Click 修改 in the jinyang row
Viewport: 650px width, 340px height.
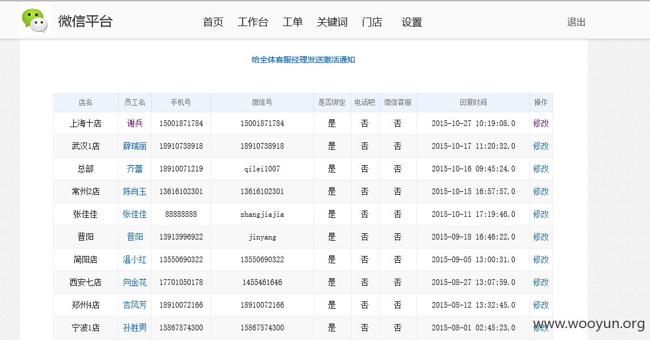(540, 237)
